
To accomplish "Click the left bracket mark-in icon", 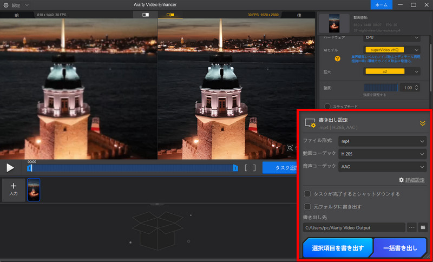I will coord(246,168).
